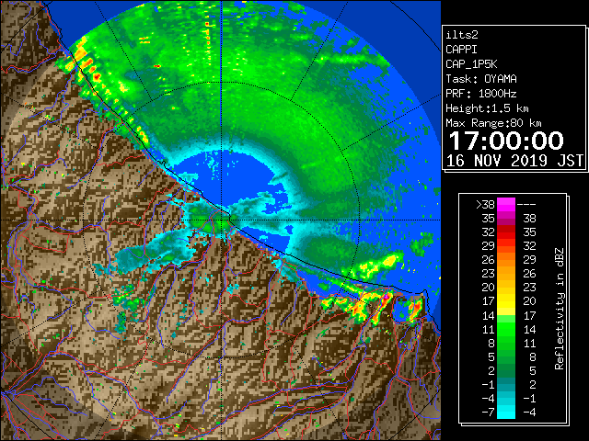Click the magenta '>38' legend color swatch
Image resolution: width=589 pixels, height=441 pixels.
pyautogui.click(x=506, y=204)
